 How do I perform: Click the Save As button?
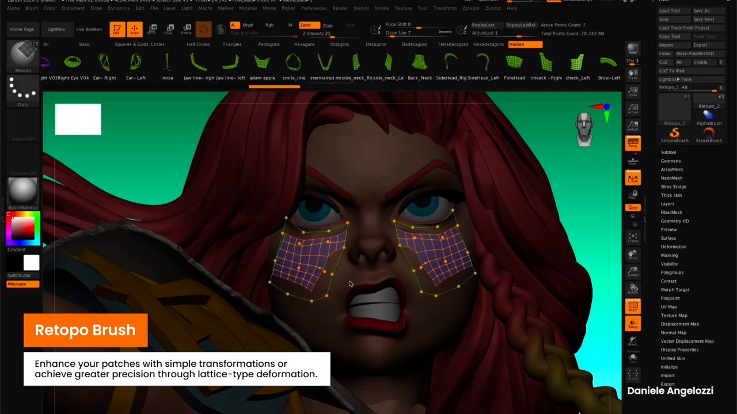(x=708, y=11)
